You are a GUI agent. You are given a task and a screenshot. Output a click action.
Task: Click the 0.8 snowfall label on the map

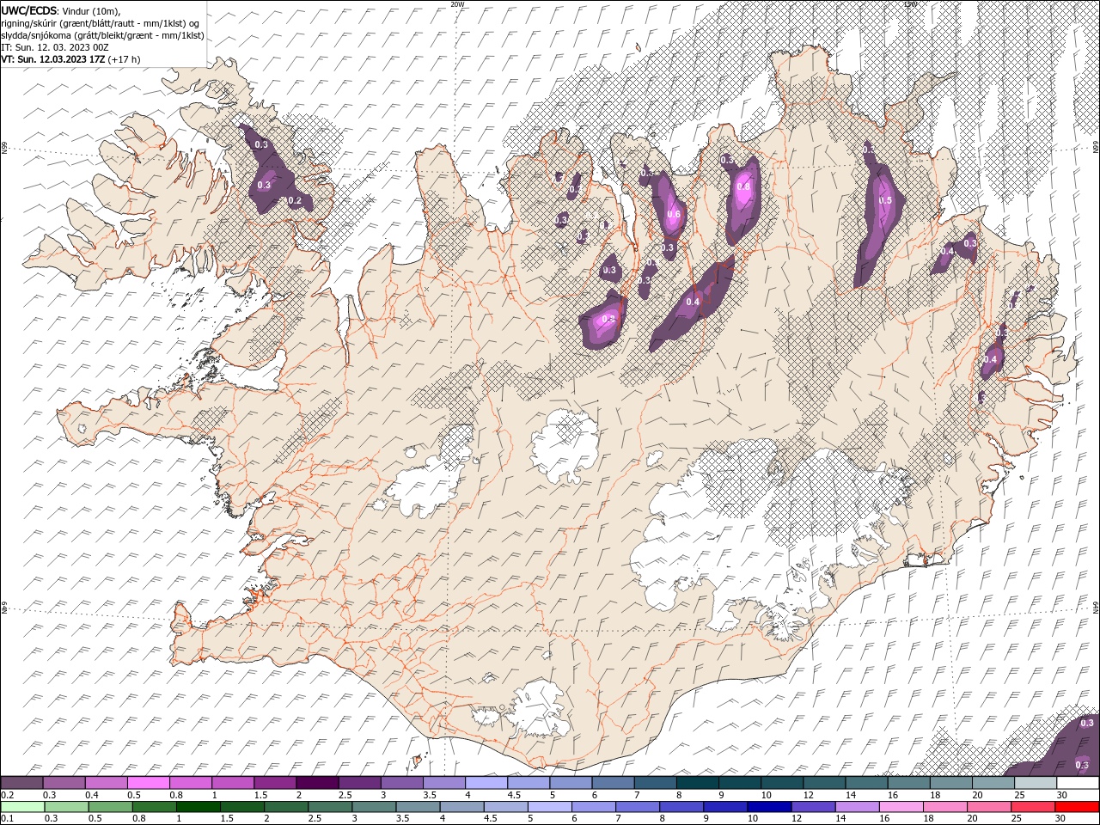click(x=744, y=186)
